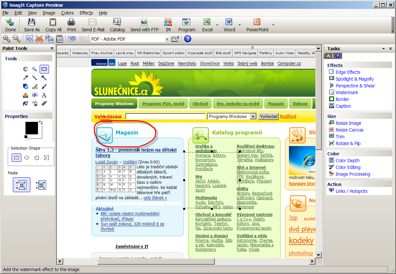396x274 pixels.
Task: Click the Tasks panel home icon
Action: pos(329,56)
